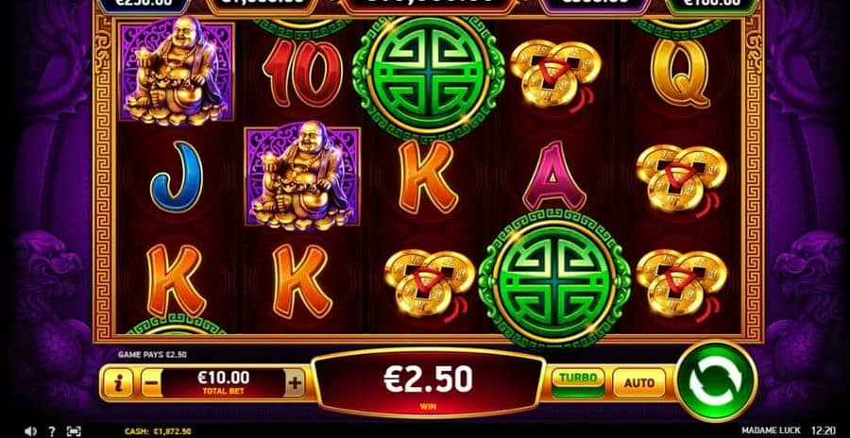Select the top-left laughing Buddha symbol
850x438 pixels.
pyautogui.click(x=177, y=71)
